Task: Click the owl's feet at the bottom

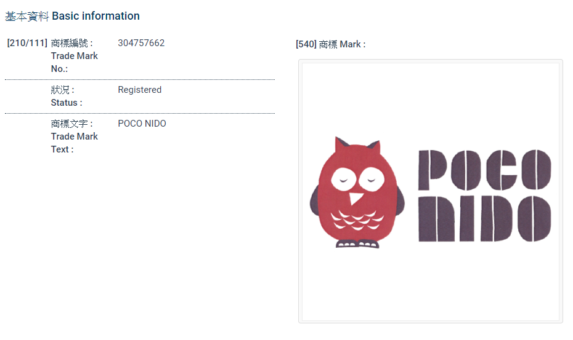Action: coord(357,243)
